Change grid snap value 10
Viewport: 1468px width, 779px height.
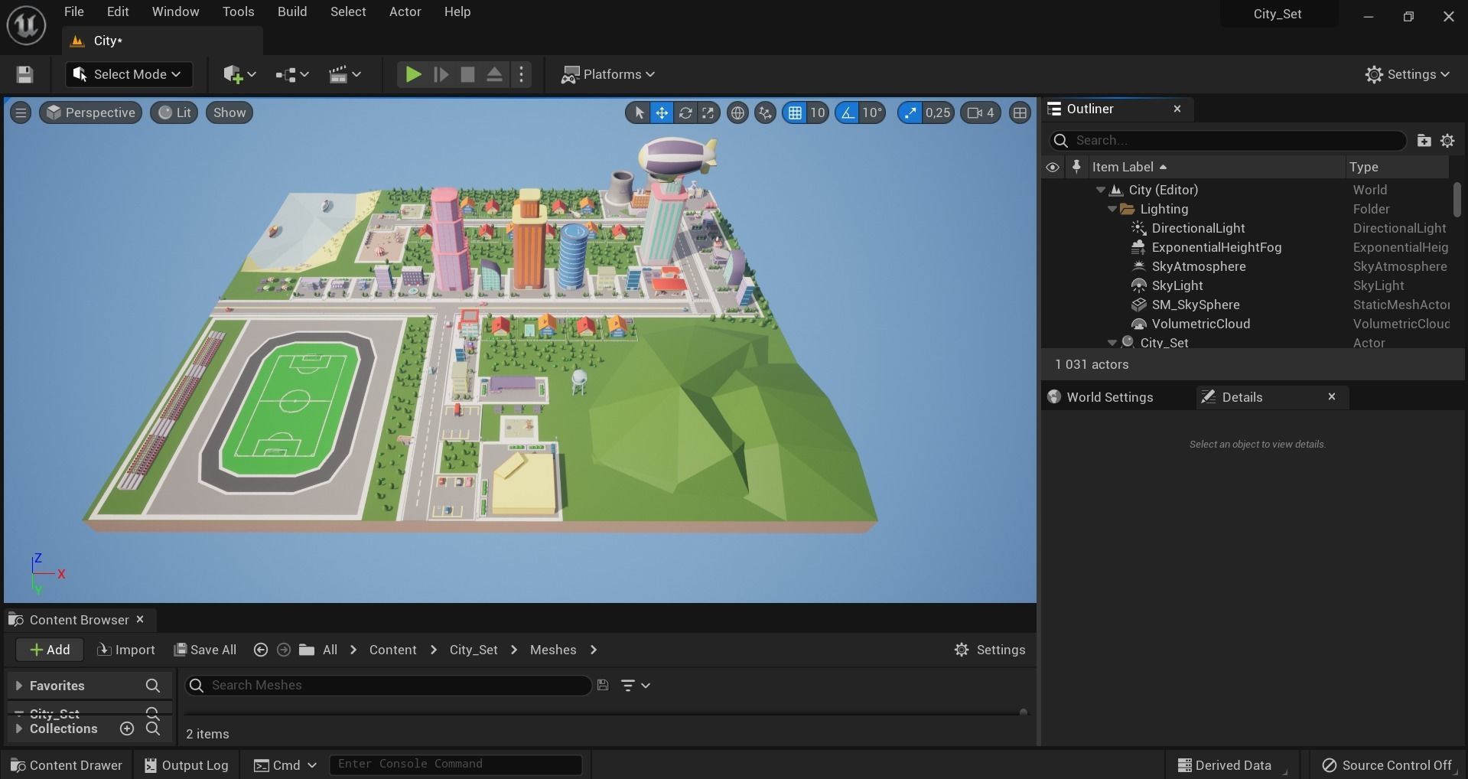click(x=818, y=112)
